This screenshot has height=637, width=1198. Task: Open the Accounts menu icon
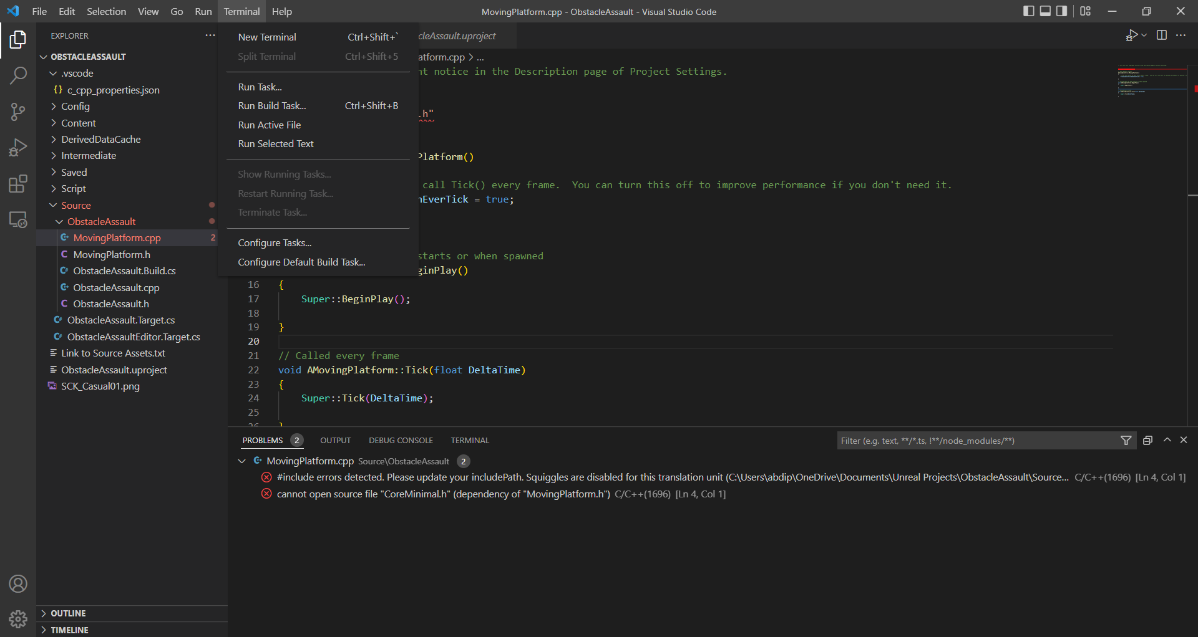click(x=18, y=584)
